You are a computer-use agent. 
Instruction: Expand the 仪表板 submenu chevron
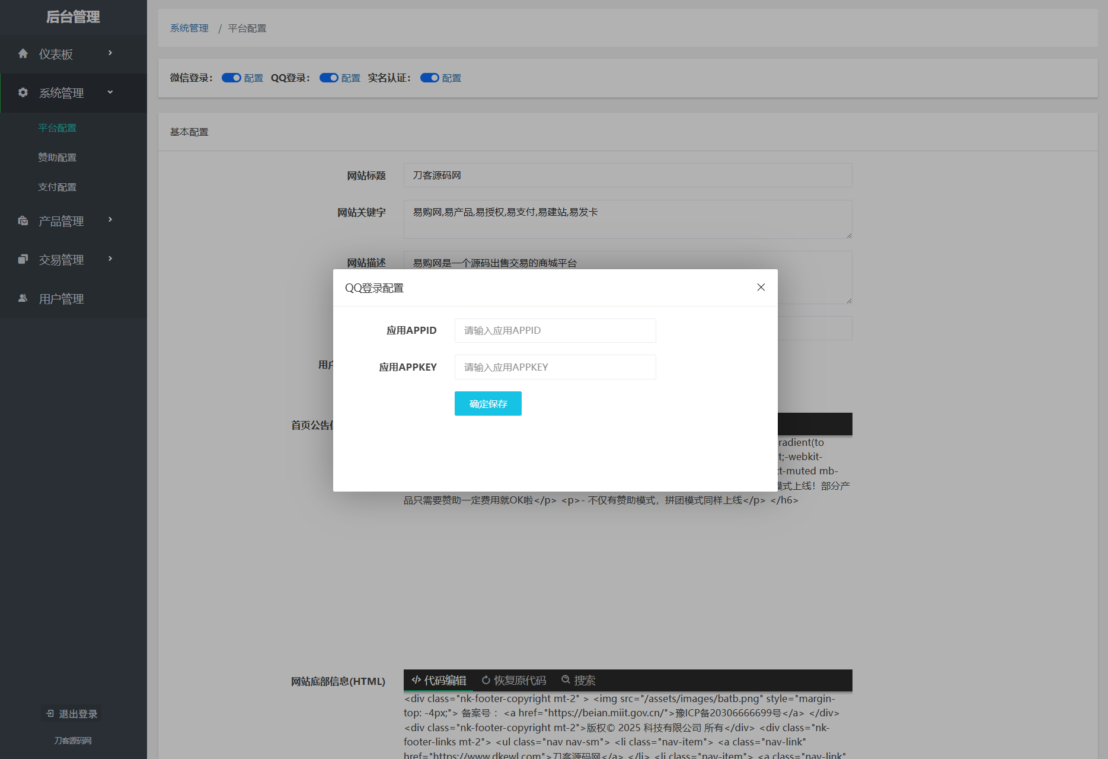[110, 53]
